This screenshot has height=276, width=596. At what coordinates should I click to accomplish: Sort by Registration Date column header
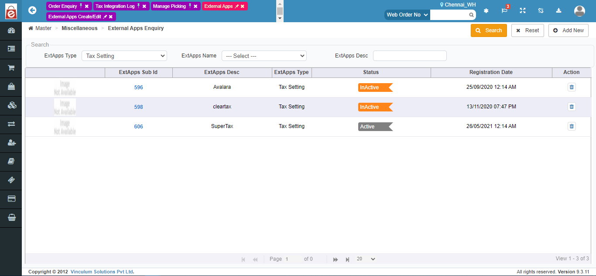coord(491,72)
